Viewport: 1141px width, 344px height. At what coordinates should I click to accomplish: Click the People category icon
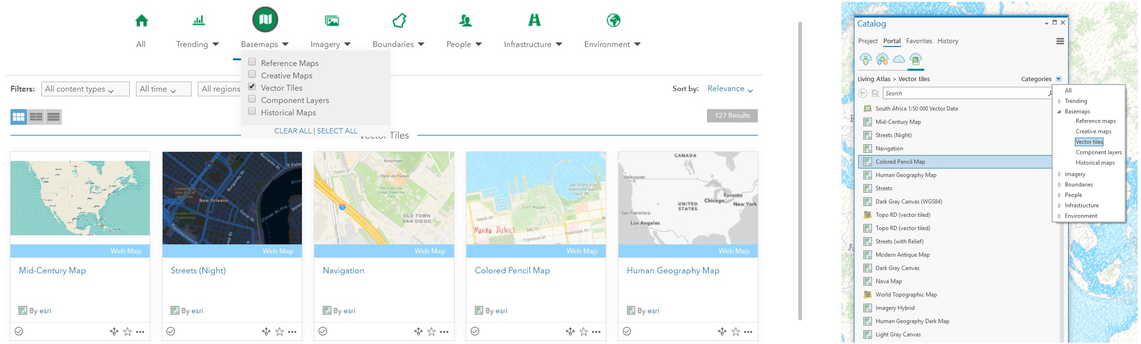pos(465,20)
